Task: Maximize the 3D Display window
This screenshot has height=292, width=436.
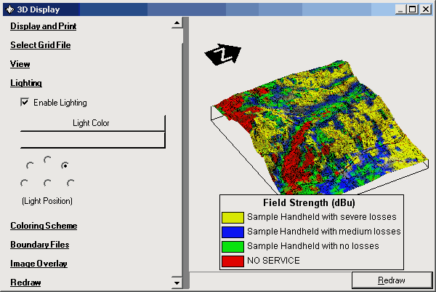Action: (x=412, y=9)
